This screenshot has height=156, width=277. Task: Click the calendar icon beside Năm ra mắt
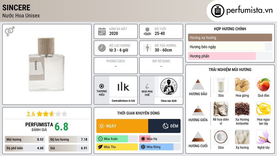coord(102,31)
